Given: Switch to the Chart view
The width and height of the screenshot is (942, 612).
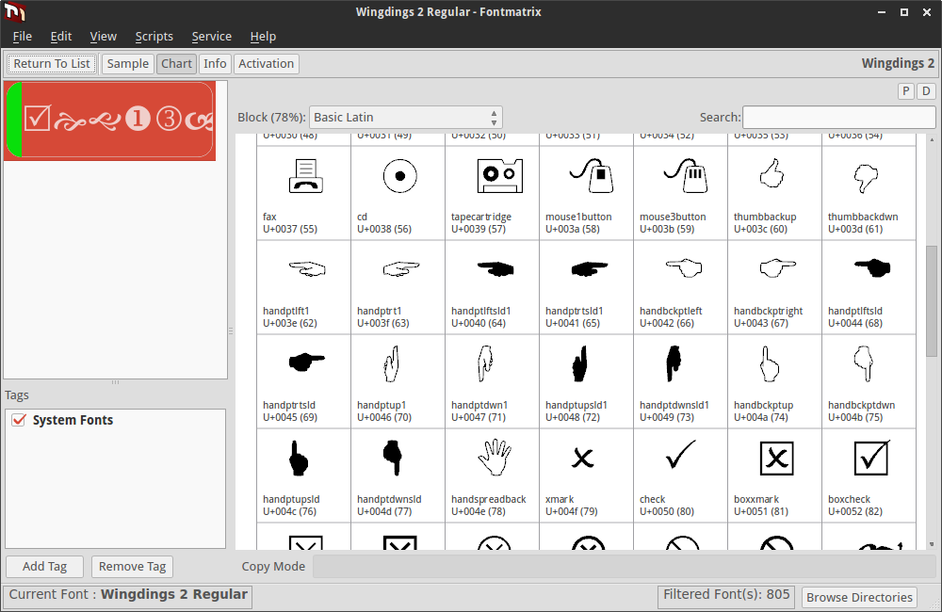Looking at the screenshot, I should (176, 64).
